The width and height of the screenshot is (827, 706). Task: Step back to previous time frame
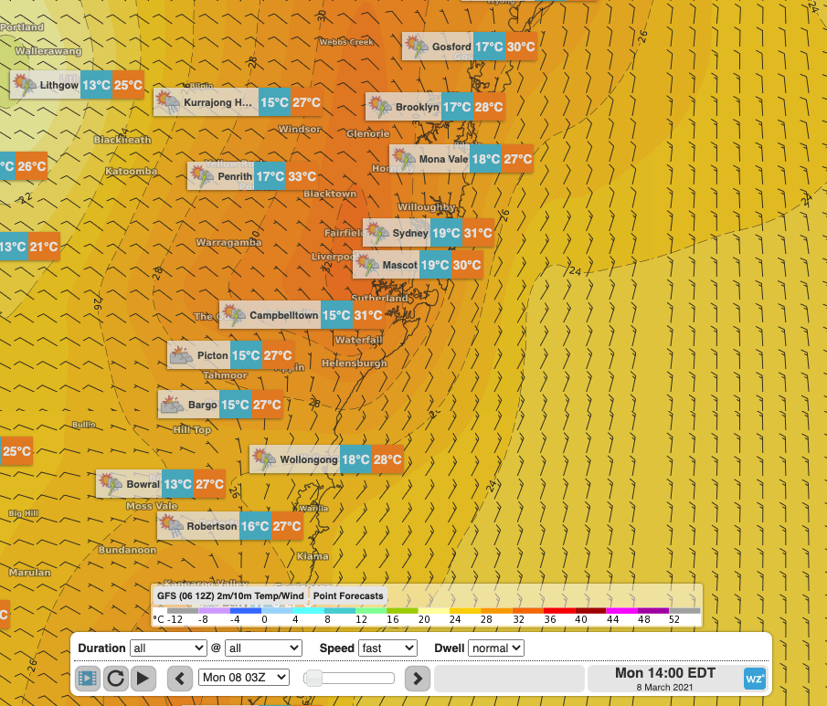(x=180, y=678)
